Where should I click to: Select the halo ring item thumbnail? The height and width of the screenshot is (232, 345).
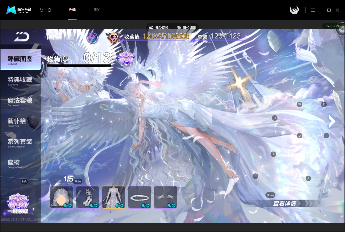coord(139,197)
